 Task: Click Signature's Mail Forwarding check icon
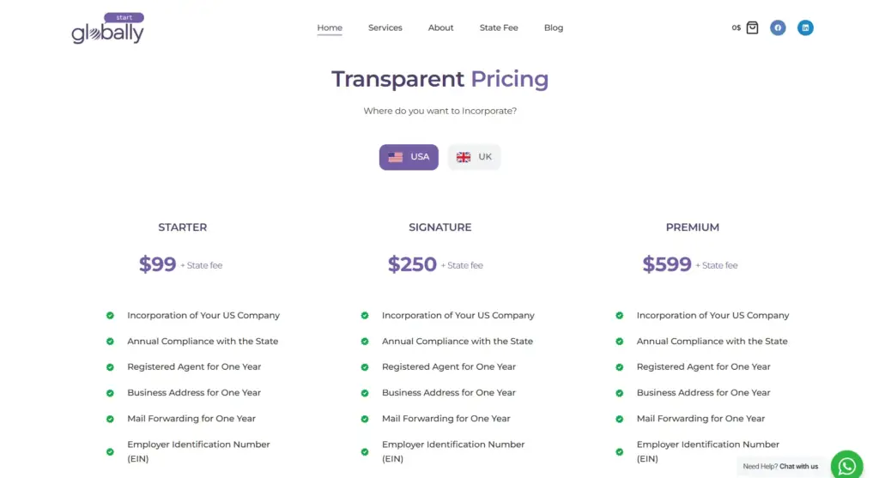point(365,419)
